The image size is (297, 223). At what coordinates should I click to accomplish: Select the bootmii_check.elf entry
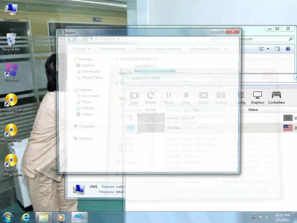[x=180, y=118]
